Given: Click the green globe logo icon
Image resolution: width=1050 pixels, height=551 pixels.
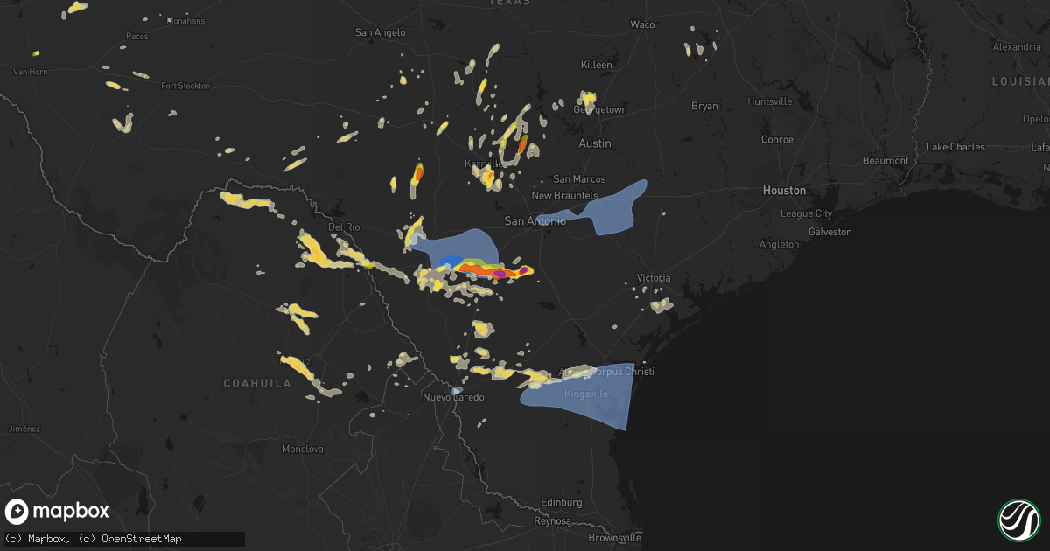Looking at the screenshot, I should 1018,520.
